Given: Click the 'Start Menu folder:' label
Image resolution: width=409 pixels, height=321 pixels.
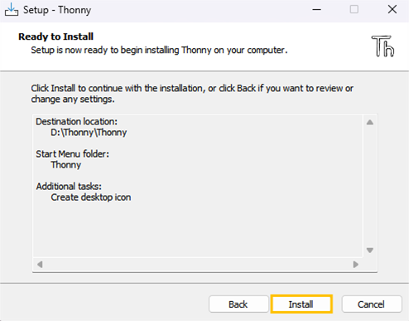Looking at the screenshot, I should click(x=72, y=154).
